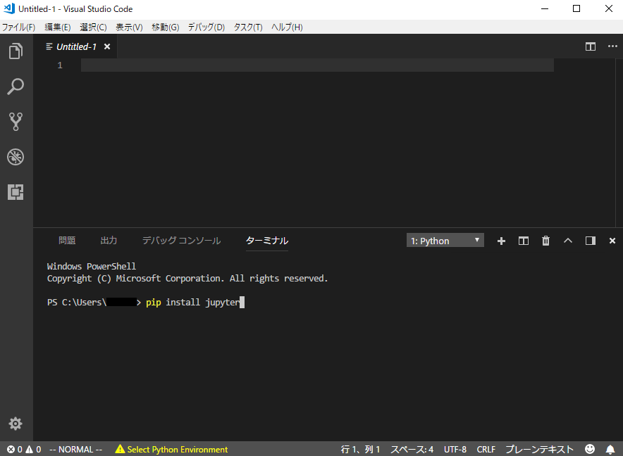The image size is (623, 456).
Task: Open editor more actions ellipsis
Action: (612, 46)
